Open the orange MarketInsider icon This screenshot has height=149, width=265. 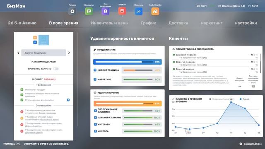point(155,11)
